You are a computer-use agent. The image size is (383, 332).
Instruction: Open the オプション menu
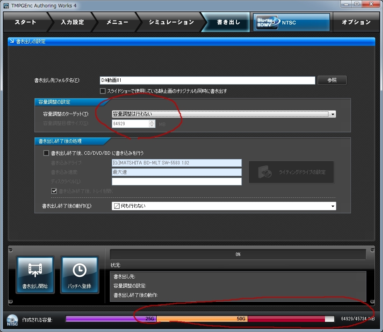(x=356, y=22)
